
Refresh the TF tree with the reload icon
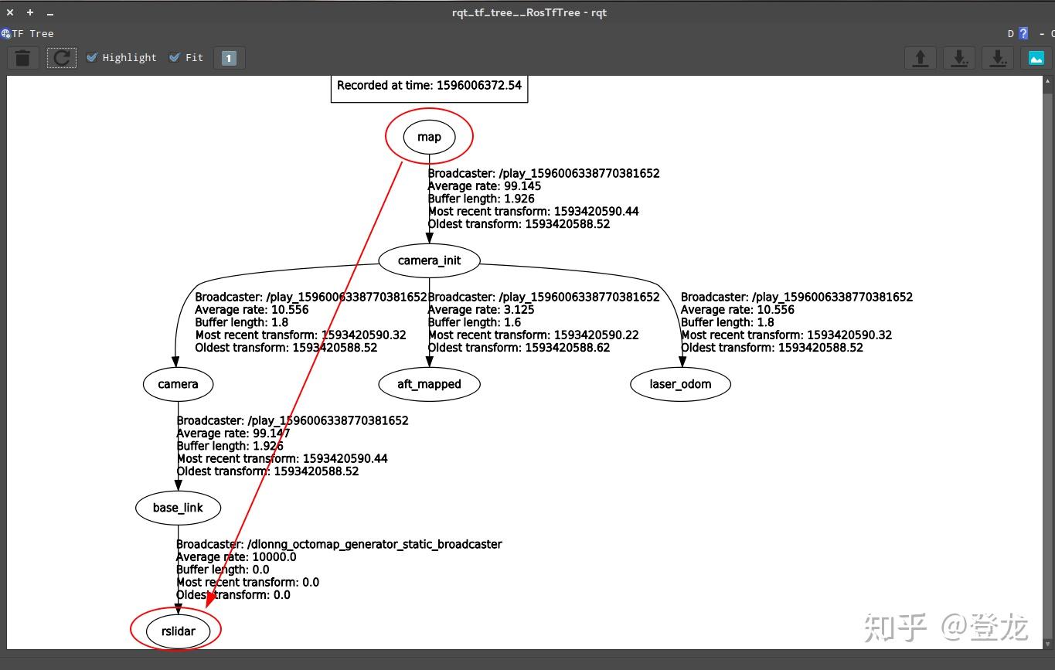61,57
